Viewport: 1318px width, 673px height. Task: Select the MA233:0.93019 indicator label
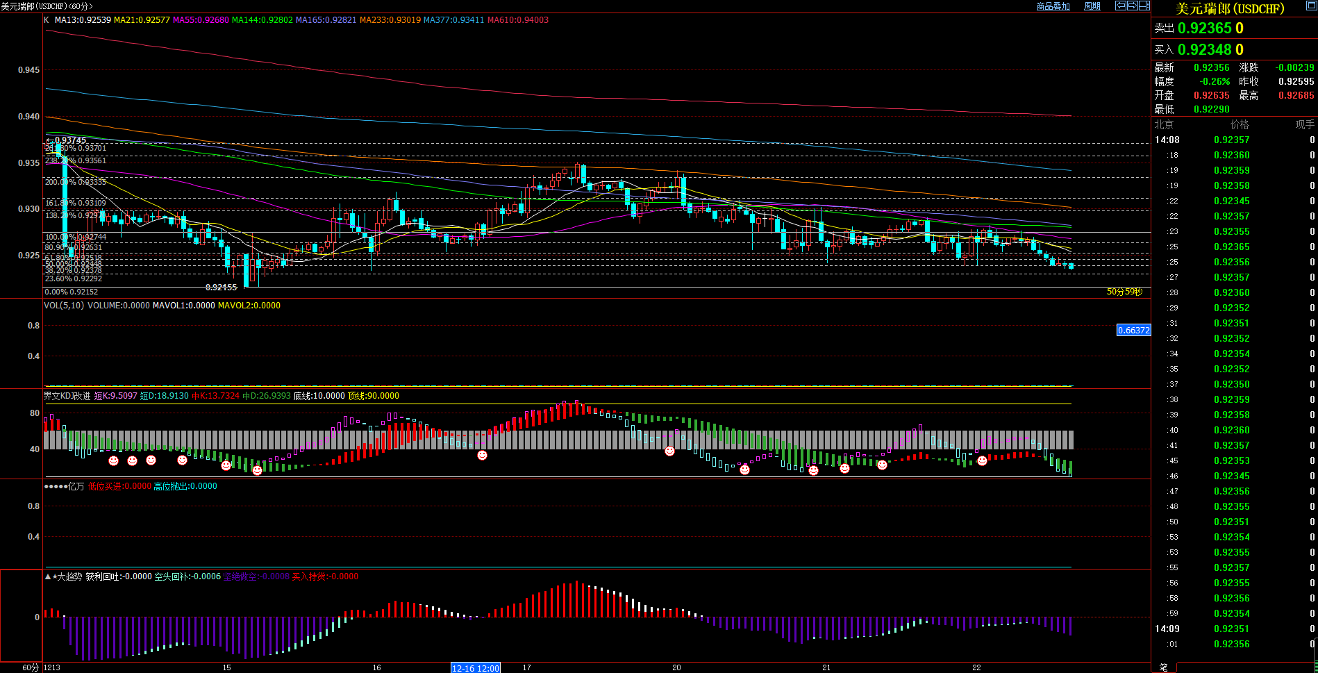click(390, 20)
